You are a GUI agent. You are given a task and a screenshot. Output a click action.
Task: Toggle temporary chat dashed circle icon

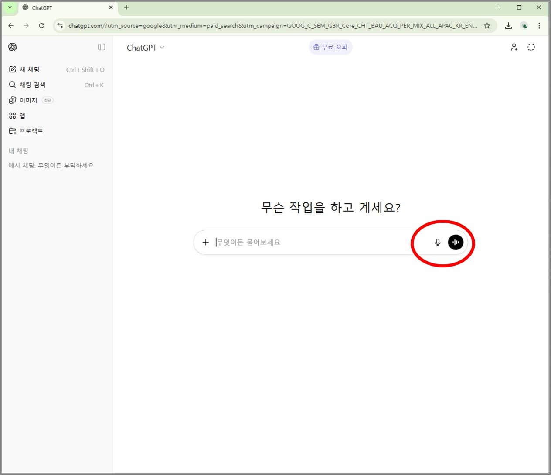[x=531, y=47]
